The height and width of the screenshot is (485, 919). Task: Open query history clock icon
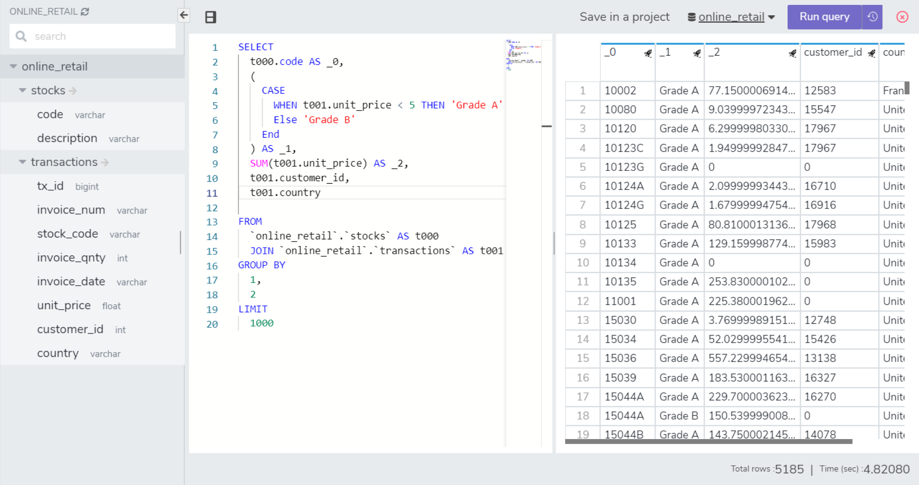coord(873,17)
